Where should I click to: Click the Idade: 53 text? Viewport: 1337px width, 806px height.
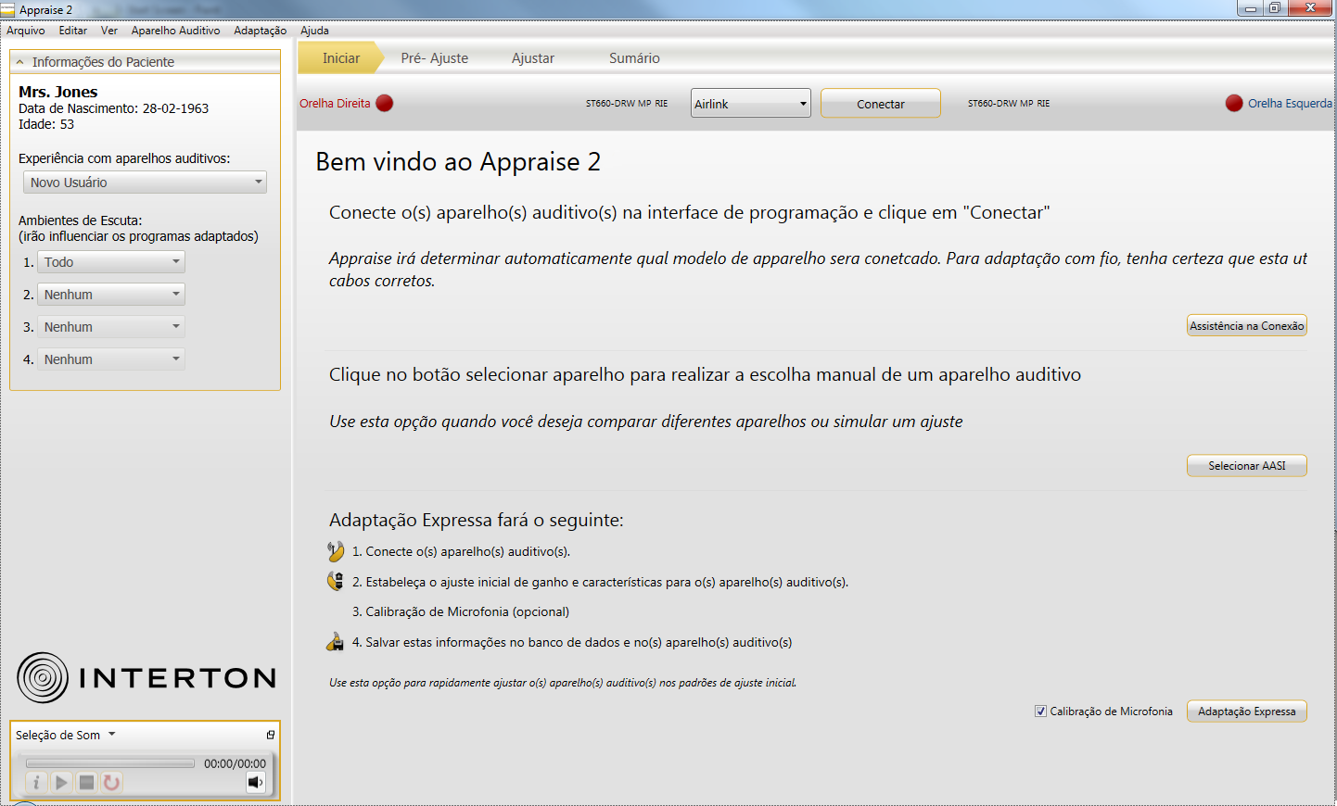(46, 124)
